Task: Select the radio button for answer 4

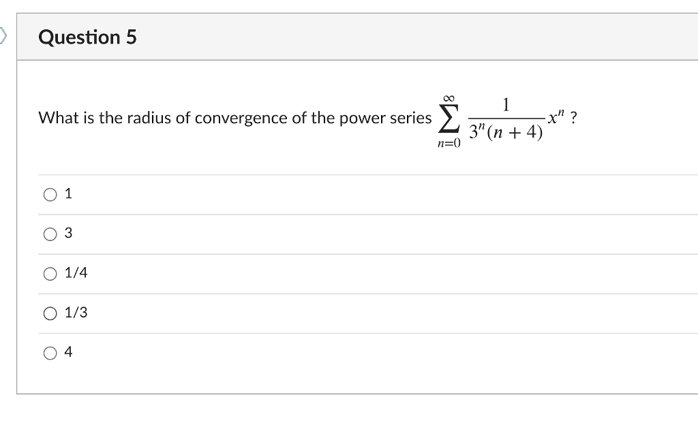Action: tap(49, 352)
